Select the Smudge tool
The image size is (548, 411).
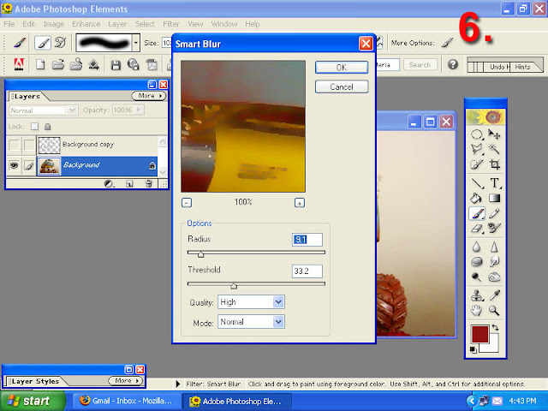494,261
